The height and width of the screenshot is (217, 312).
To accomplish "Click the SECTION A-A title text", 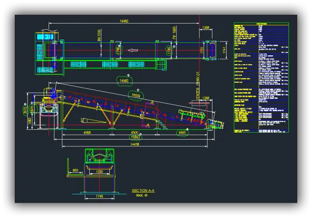I will pyautogui.click(x=143, y=191).
